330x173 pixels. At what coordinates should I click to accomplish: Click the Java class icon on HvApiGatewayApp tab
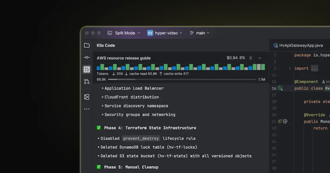coord(275,46)
